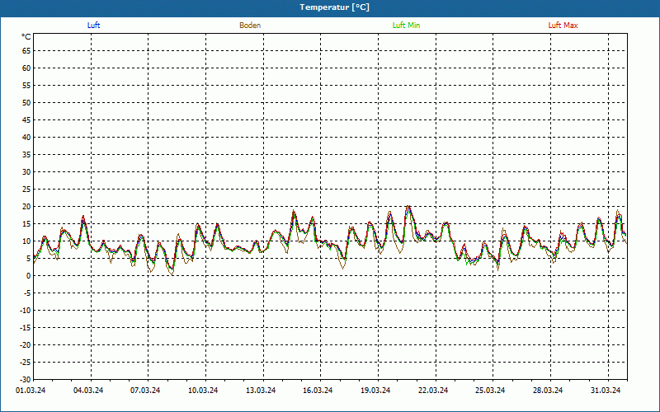The width and height of the screenshot is (660, 412).
Task: Click the °C unit label on the axis
Action: click(26, 37)
